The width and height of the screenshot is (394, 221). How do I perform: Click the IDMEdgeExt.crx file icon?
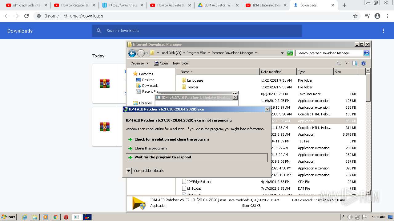point(184,182)
